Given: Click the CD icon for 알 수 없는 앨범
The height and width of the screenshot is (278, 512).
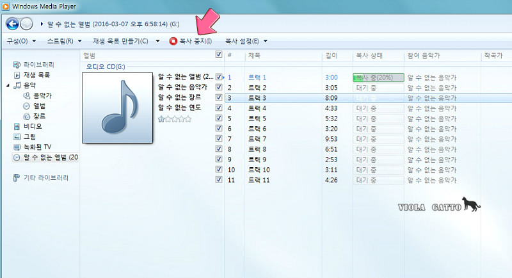Looking at the screenshot, I should (17, 158).
